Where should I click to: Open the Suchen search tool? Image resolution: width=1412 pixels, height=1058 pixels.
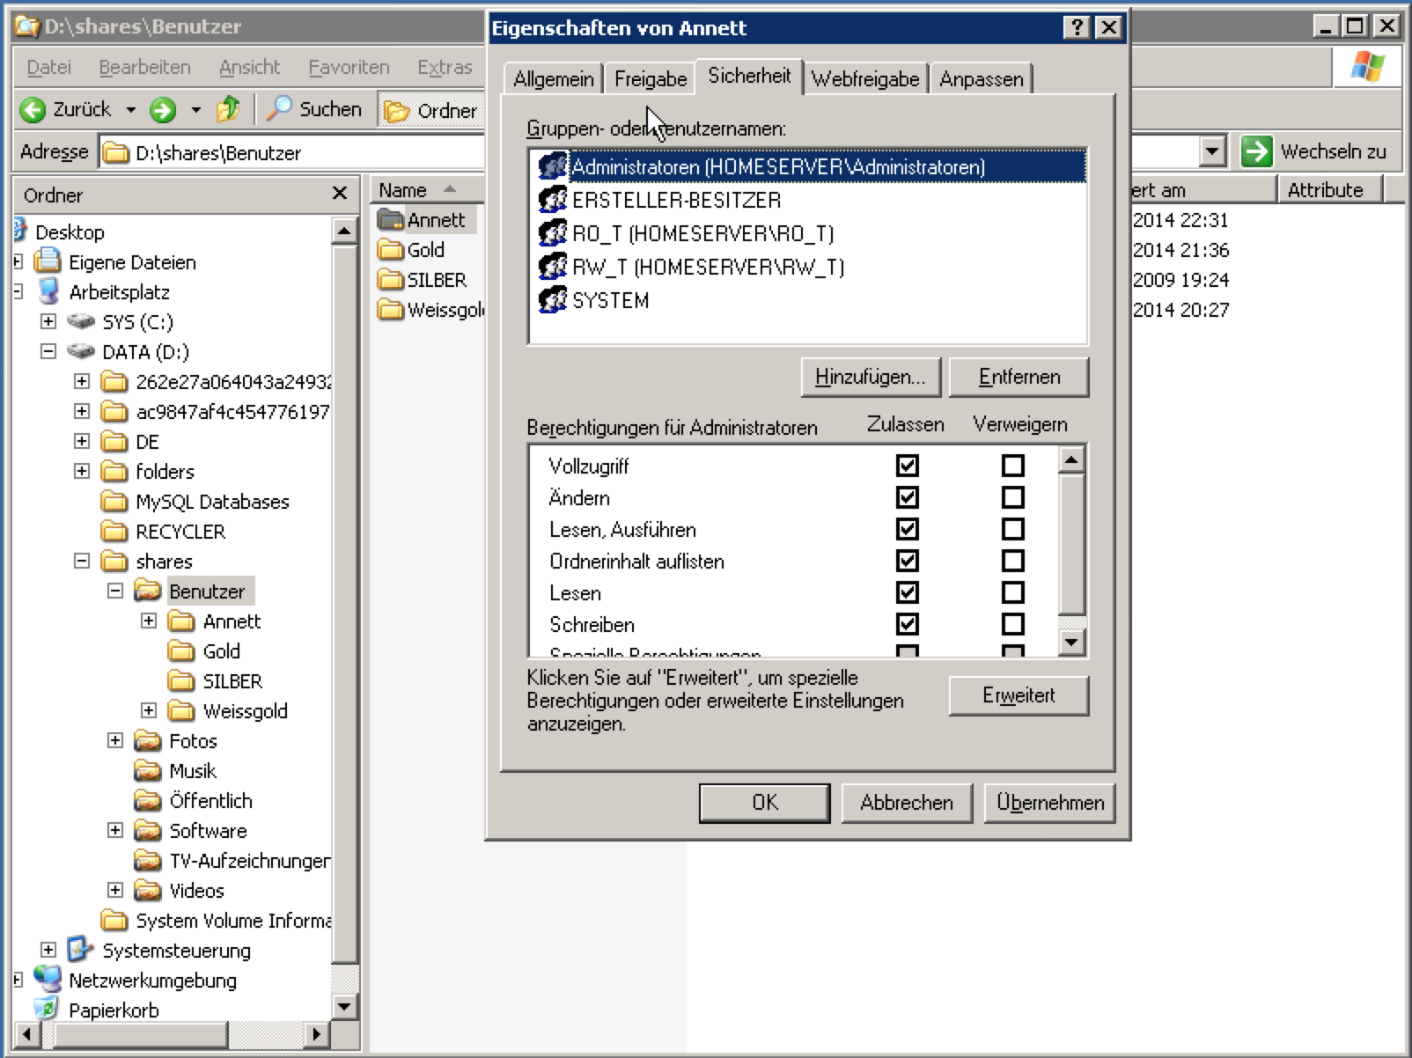pyautogui.click(x=314, y=109)
